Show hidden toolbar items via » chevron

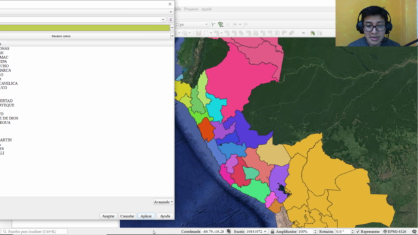pos(303,33)
